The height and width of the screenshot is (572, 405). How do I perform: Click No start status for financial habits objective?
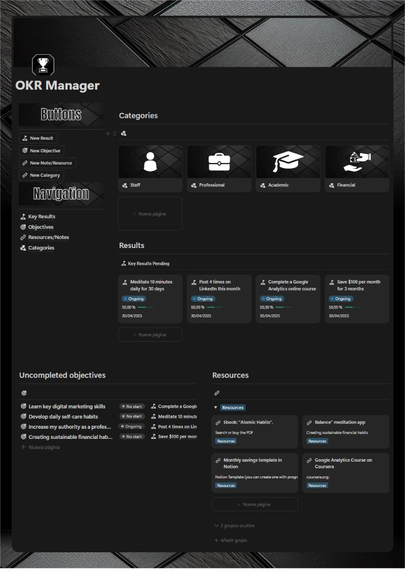pyautogui.click(x=132, y=437)
